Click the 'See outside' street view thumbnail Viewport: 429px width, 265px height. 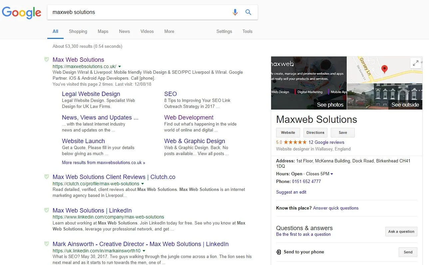[x=385, y=96]
